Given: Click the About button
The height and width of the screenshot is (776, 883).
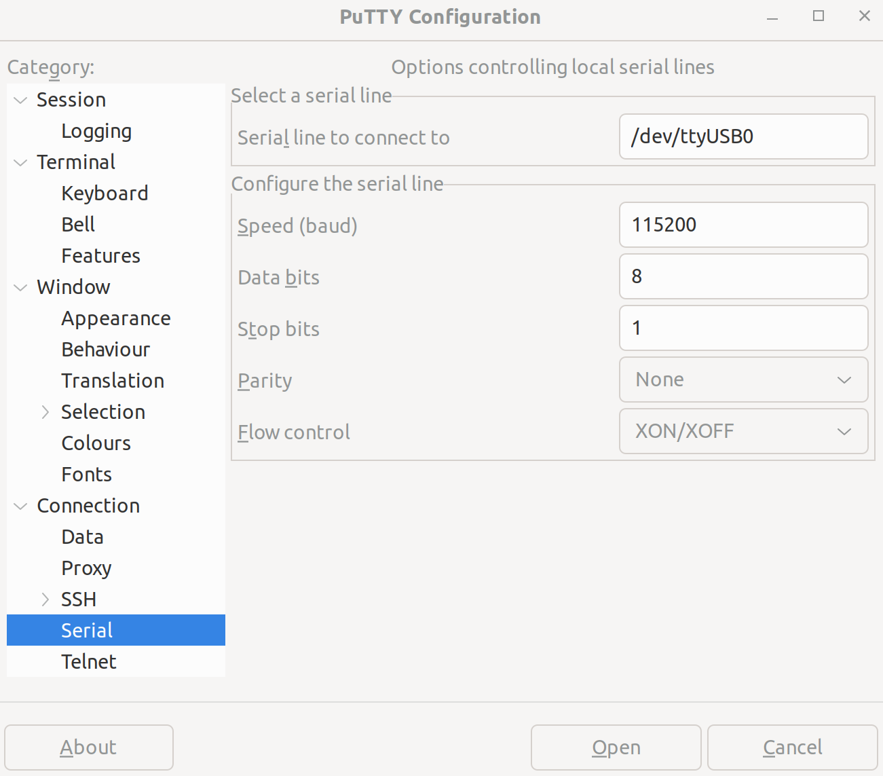Looking at the screenshot, I should (x=89, y=747).
